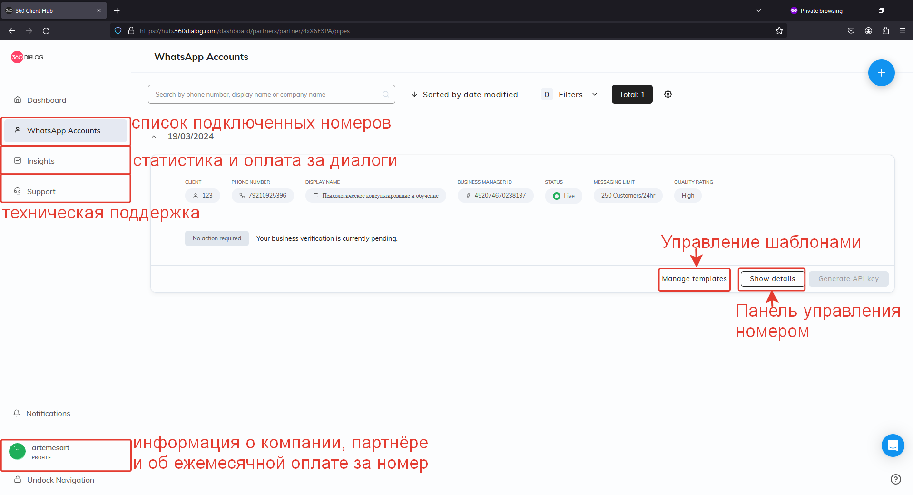Click the client 123 chip
Viewport: 913px width, 495px height.
(203, 196)
